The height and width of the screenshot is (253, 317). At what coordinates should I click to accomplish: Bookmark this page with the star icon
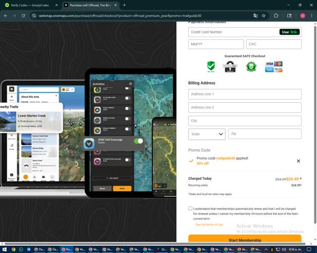click(264, 16)
